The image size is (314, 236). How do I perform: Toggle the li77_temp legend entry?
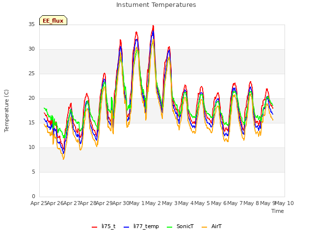[141, 226]
